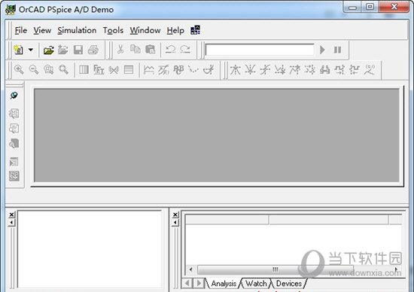The width and height of the screenshot is (414, 292).
Task: Click the horizontal scrollbar in status pane
Action: pyautogui.click(x=294, y=269)
